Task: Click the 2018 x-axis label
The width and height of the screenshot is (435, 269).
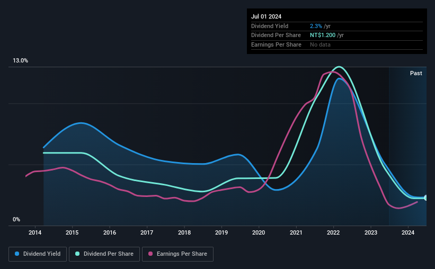Action: pyautogui.click(x=184, y=232)
